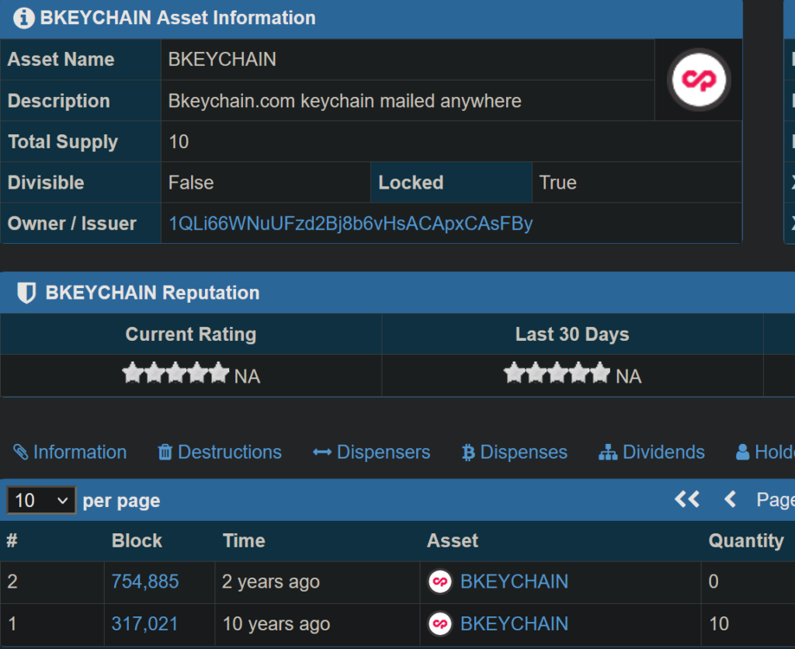
Task: Open BKEYCHAIN asset link in row 2
Action: pyautogui.click(x=514, y=581)
